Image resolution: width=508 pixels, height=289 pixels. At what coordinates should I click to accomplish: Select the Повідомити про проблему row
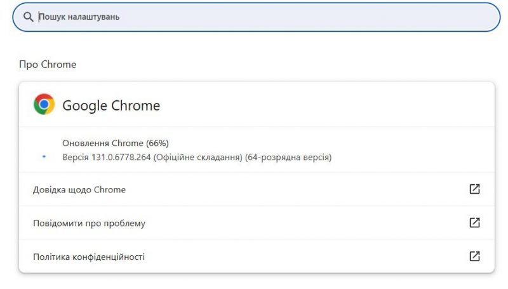[257, 223]
